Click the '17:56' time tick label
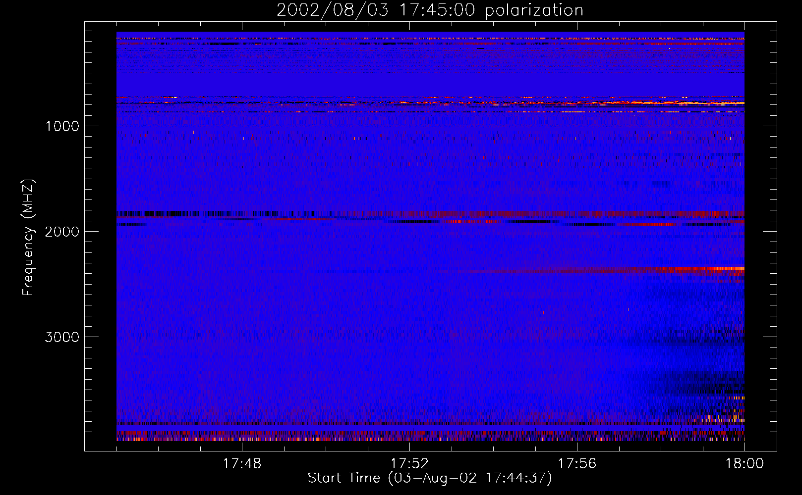This screenshot has height=495, width=802. coord(577,464)
